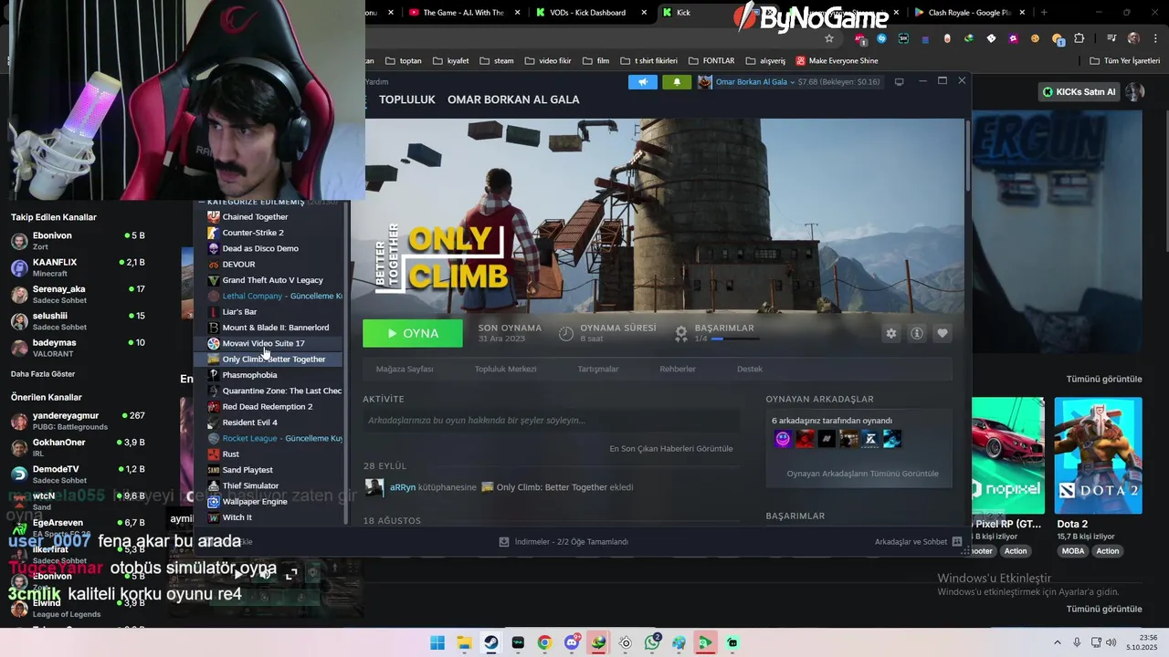Open the Downloads icon in Steam footer
The image size is (1169, 657).
[504, 541]
